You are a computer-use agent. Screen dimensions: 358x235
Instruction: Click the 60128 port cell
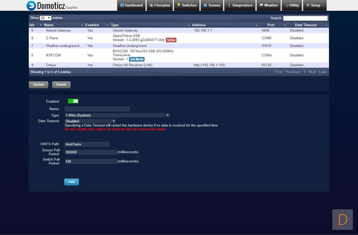point(267,65)
